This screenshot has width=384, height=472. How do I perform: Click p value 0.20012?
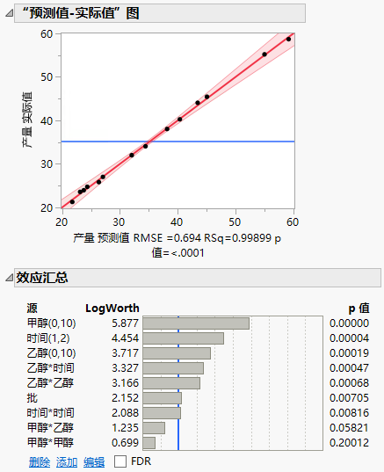click(349, 442)
